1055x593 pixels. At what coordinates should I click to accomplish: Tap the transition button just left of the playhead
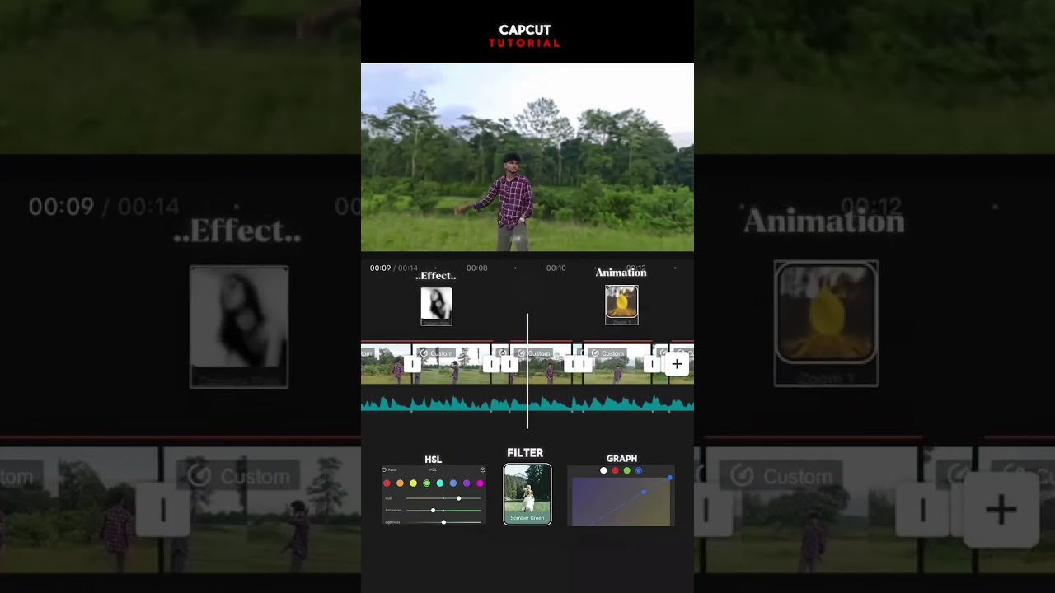pyautogui.click(x=509, y=363)
